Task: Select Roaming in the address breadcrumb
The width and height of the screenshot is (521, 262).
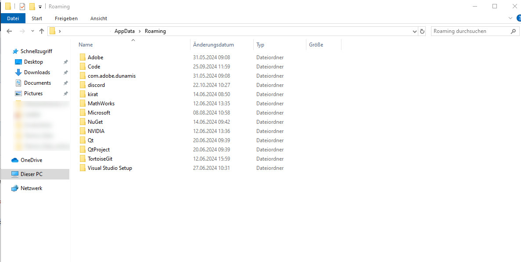Action: 155,31
